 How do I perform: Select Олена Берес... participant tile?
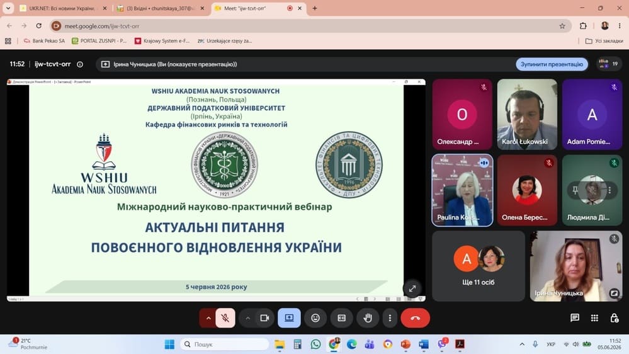pyautogui.click(x=527, y=190)
